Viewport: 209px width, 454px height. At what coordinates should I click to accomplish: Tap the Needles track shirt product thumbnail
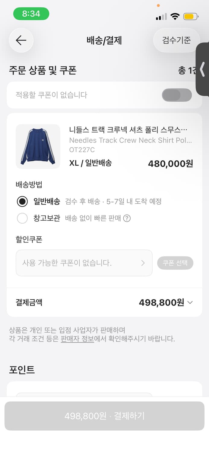coord(38,146)
